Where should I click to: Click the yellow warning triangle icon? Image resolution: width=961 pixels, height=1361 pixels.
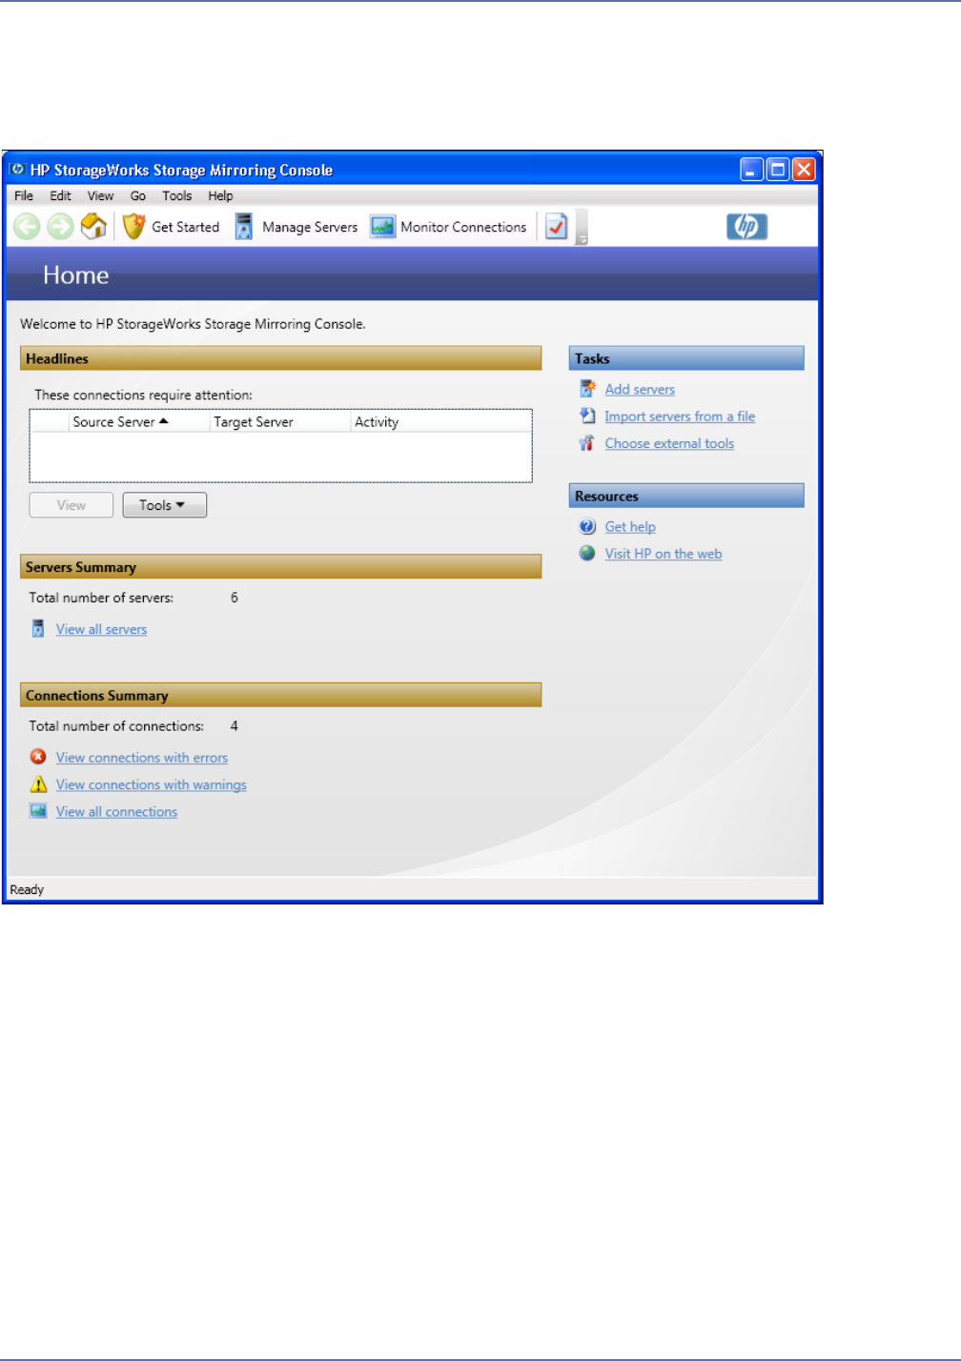pyautogui.click(x=38, y=784)
